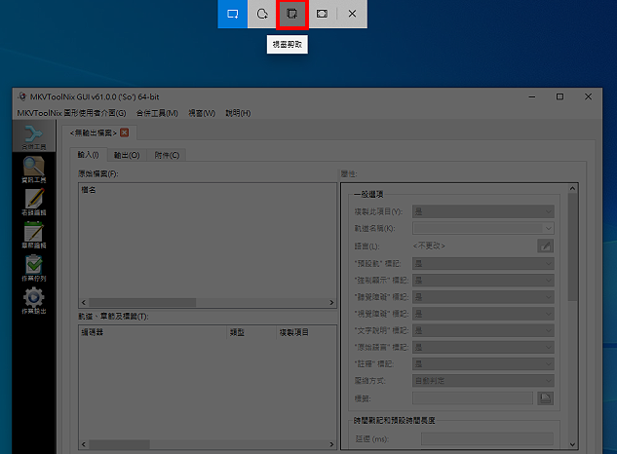Viewport: 617px width, 454px height.
Task: Click properties panel scroll down arrow
Action: click(x=572, y=444)
